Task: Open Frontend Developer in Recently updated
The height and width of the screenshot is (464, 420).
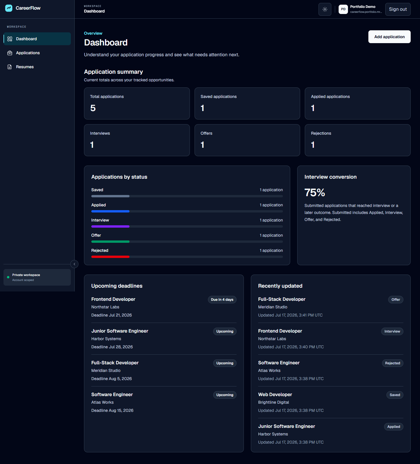Action: pyautogui.click(x=280, y=331)
